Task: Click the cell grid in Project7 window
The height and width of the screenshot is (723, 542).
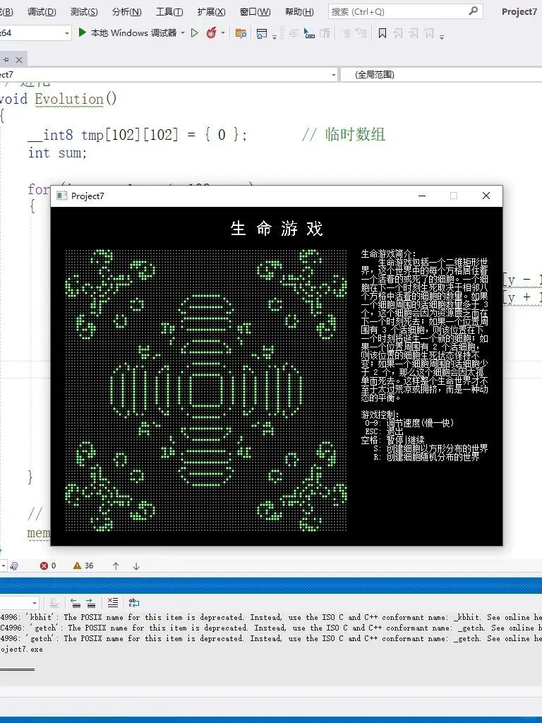Action: [x=206, y=390]
